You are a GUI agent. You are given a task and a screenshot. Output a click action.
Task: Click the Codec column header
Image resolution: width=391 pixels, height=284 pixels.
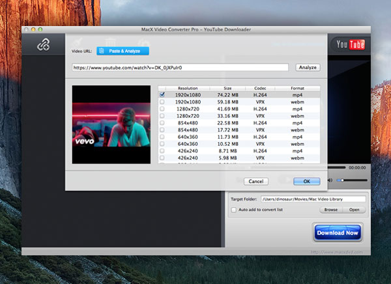[x=260, y=88]
